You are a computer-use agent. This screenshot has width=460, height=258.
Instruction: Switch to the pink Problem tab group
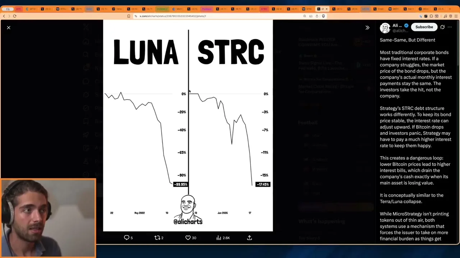tap(207, 9)
